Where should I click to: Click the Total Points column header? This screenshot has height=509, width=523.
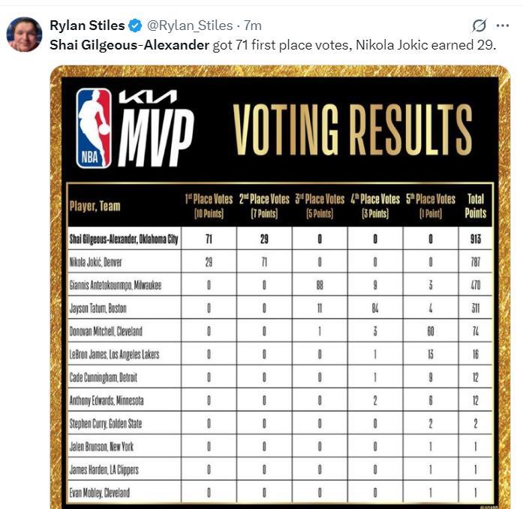475,206
